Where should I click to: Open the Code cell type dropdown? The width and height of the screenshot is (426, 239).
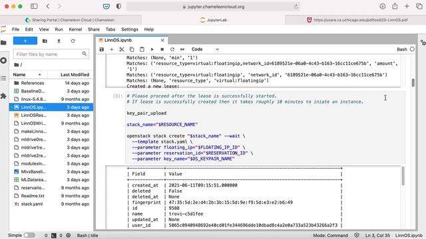click(205, 49)
